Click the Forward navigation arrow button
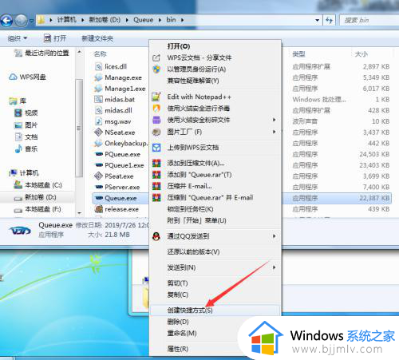 [21, 20]
